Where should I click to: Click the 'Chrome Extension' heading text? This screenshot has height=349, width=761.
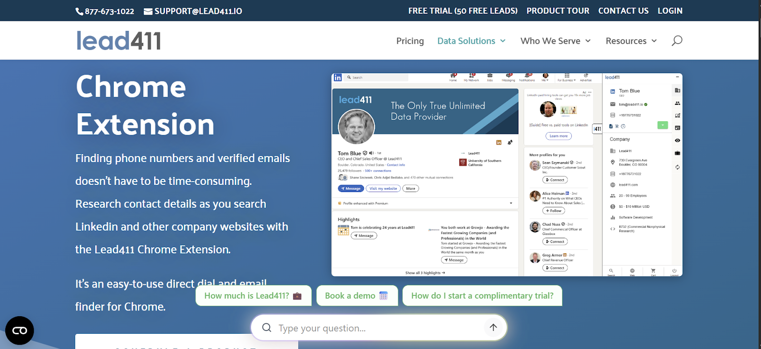(145, 106)
